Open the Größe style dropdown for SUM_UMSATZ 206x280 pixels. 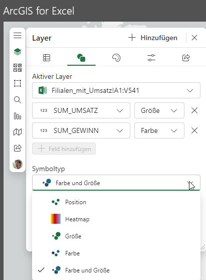159,110
